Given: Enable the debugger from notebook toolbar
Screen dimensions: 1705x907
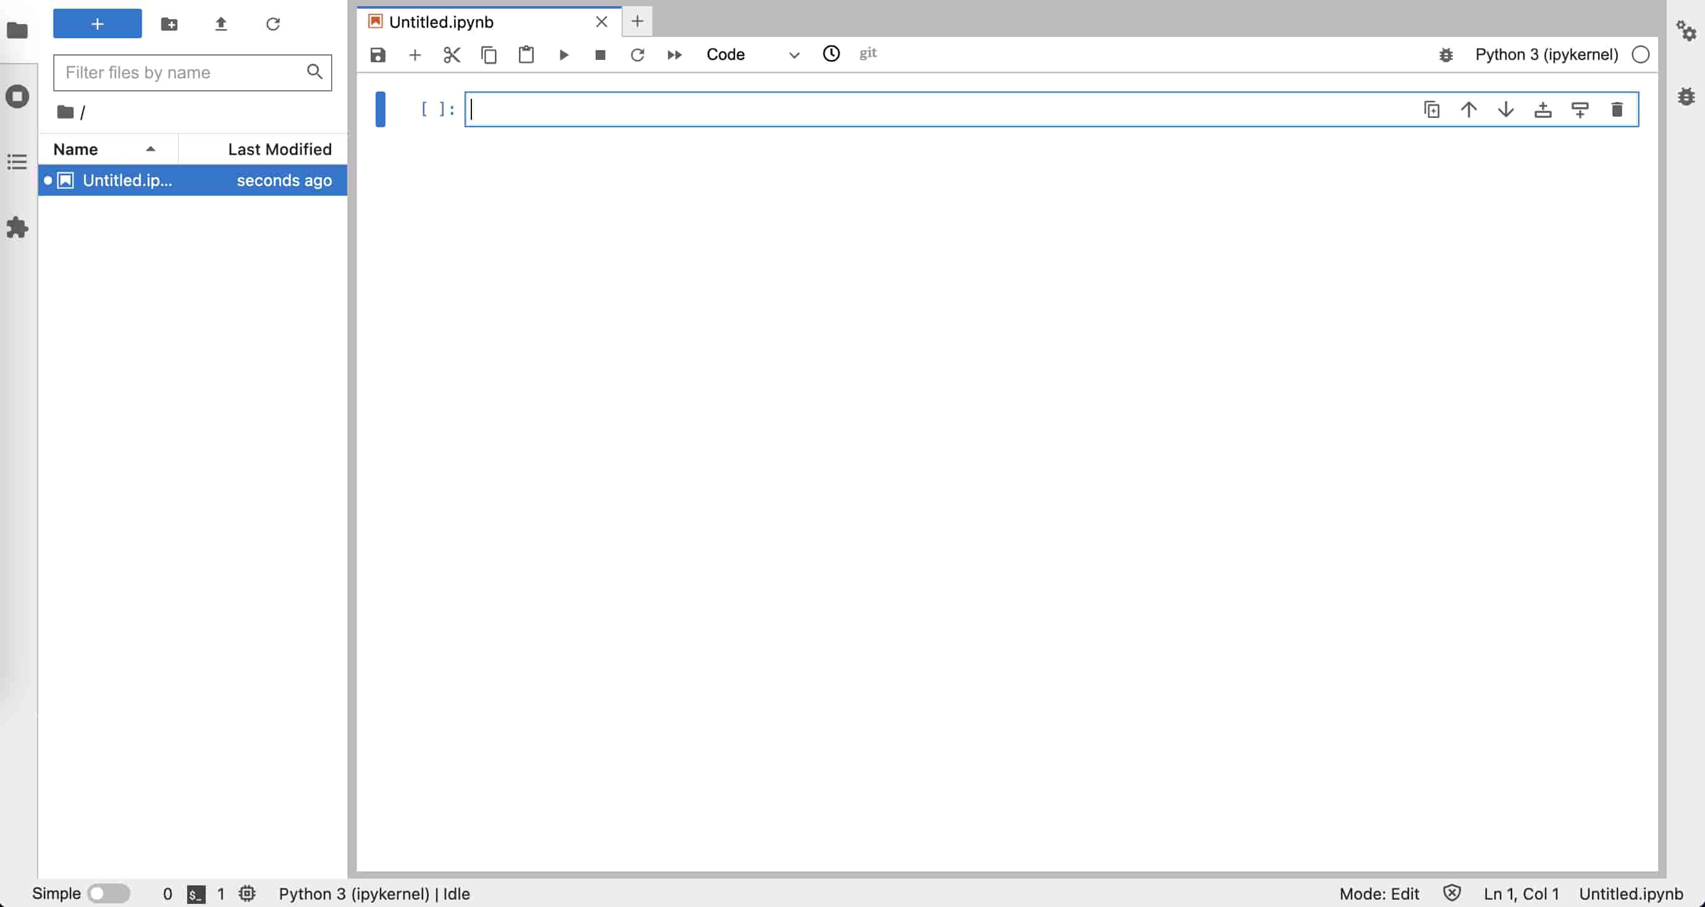Looking at the screenshot, I should tap(1446, 55).
